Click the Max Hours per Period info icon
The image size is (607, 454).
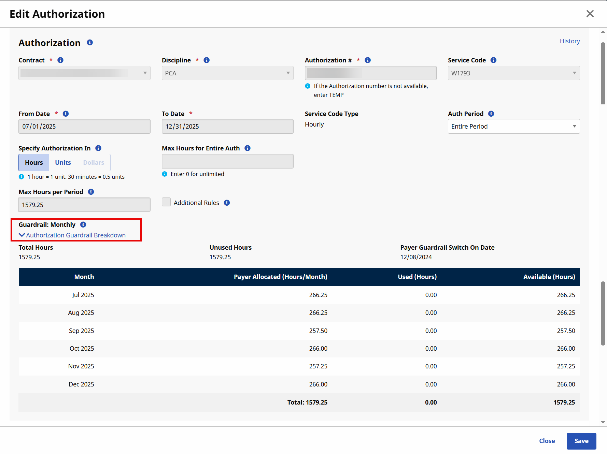coord(91,192)
